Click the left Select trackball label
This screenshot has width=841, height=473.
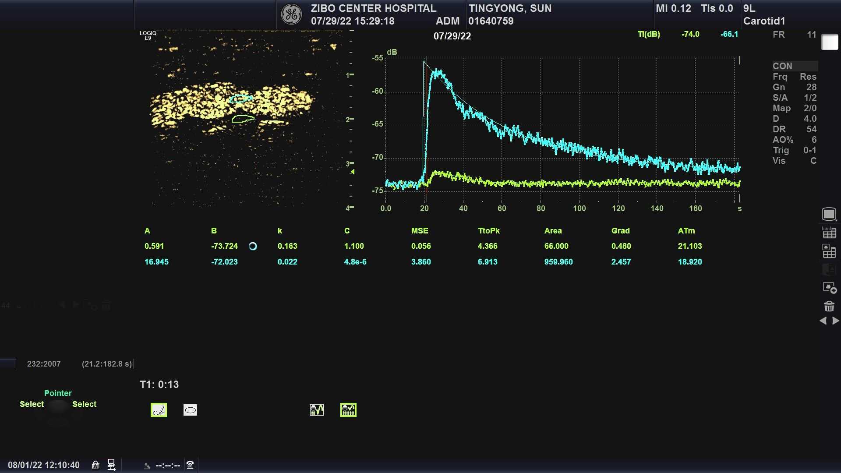click(x=32, y=404)
